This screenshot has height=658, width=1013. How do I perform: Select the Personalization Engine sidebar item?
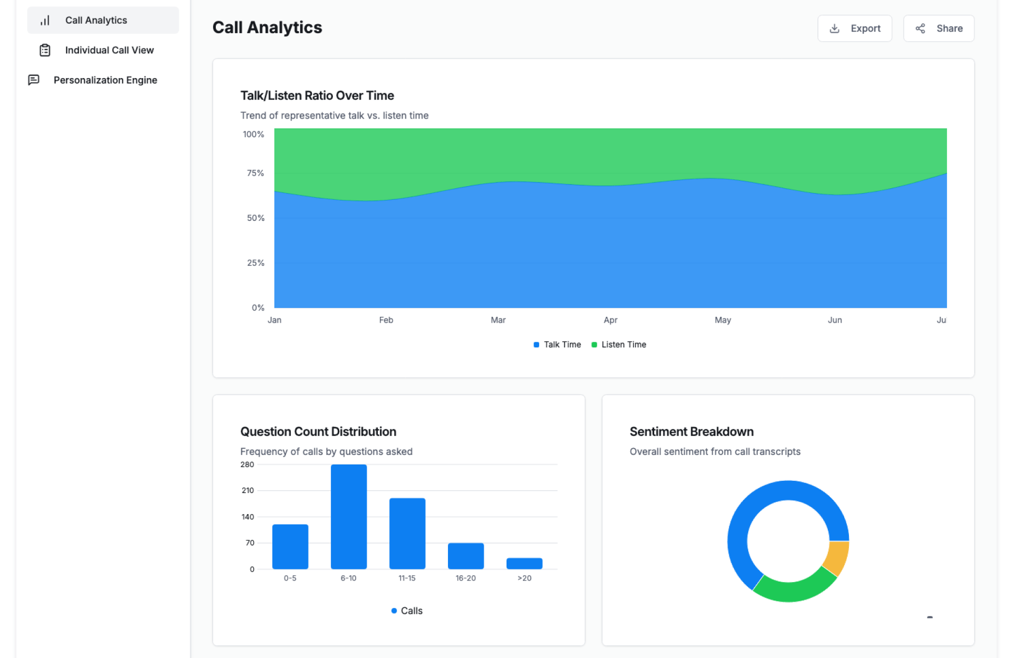pyautogui.click(x=105, y=80)
